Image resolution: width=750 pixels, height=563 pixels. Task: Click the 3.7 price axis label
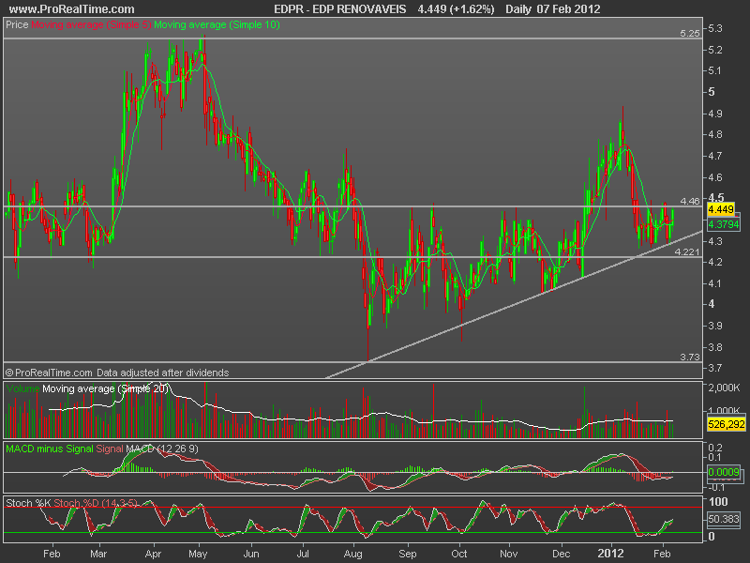715,368
